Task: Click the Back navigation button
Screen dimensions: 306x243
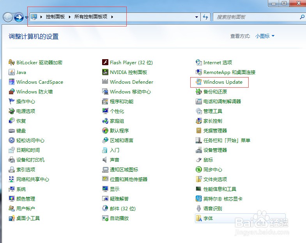Action: (8, 18)
